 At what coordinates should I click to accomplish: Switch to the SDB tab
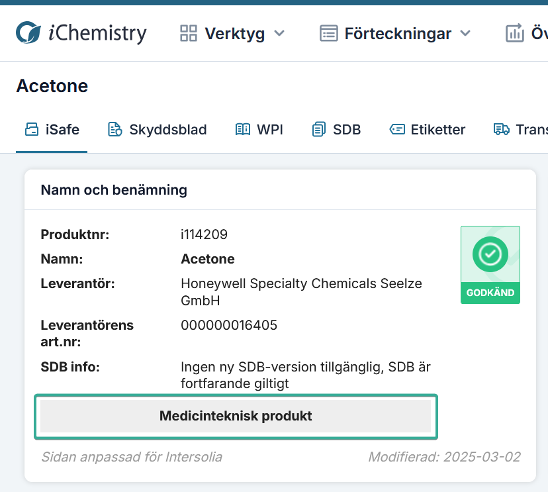tap(336, 129)
